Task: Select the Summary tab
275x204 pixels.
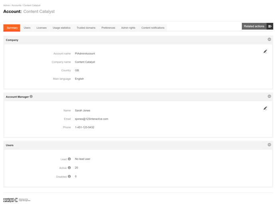Action: (12, 28)
